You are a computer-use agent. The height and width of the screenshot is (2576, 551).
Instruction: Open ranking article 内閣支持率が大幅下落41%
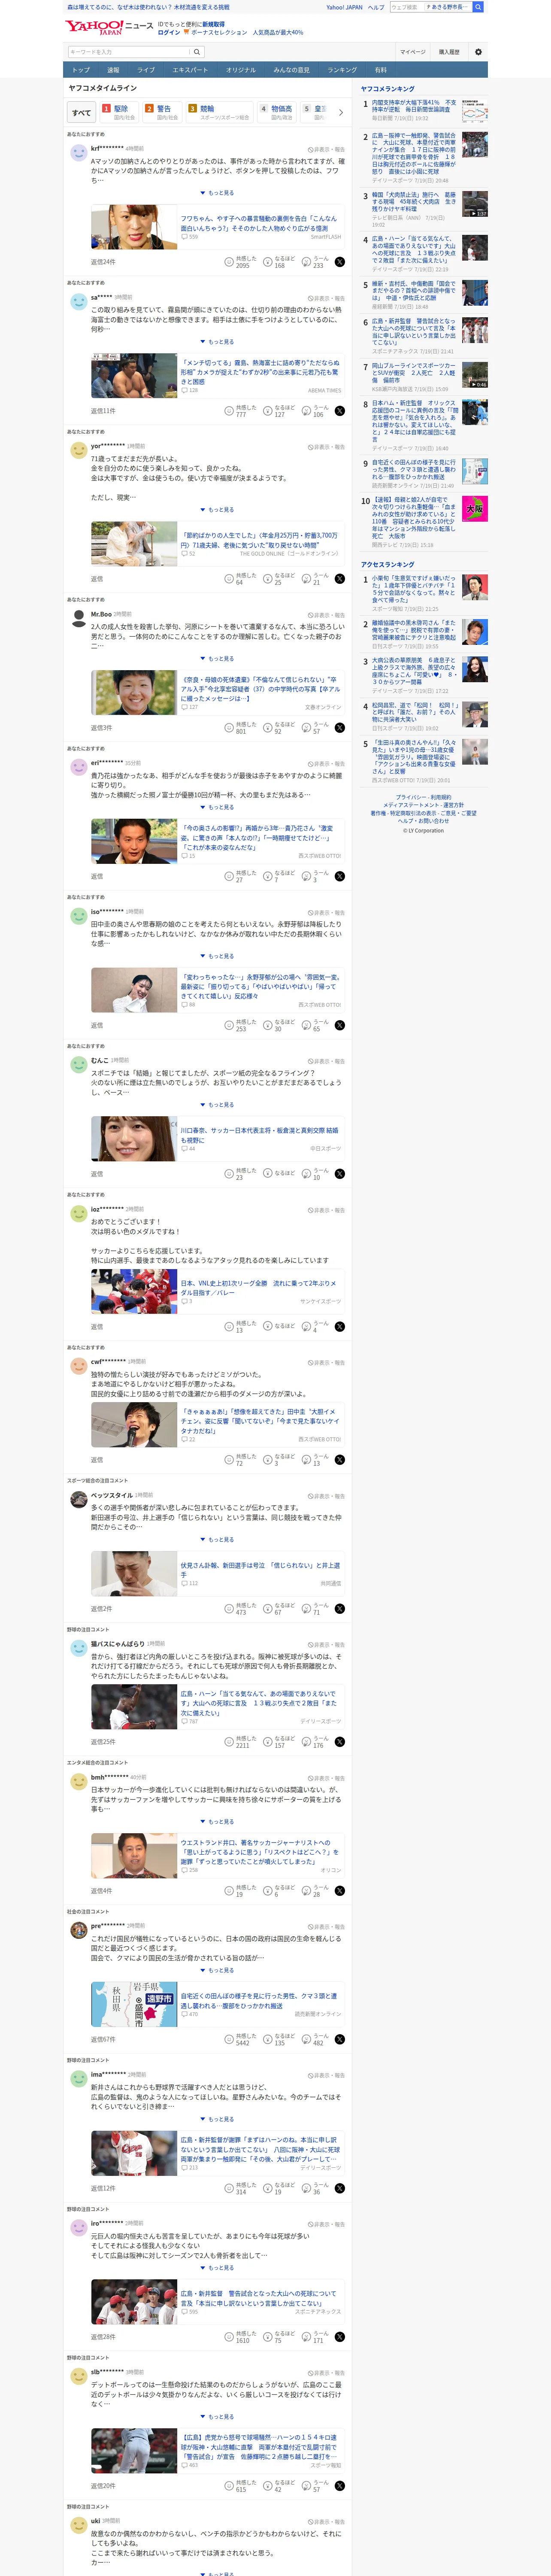point(414,107)
